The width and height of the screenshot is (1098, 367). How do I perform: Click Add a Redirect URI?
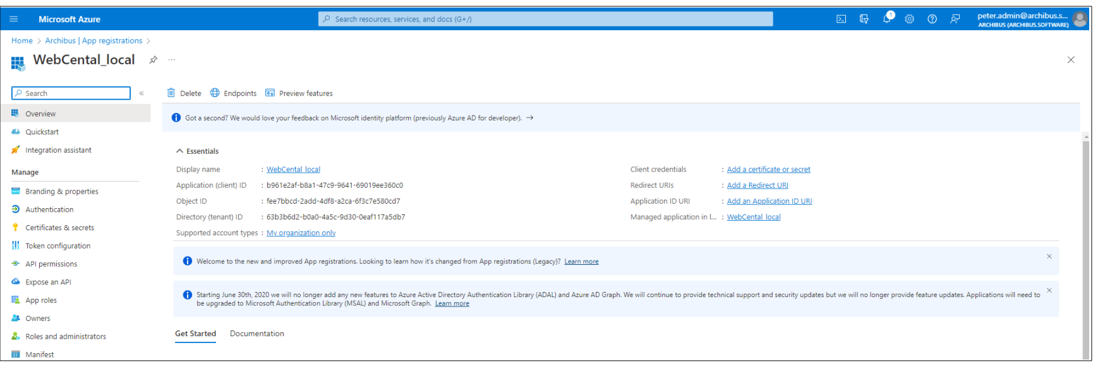pos(757,185)
